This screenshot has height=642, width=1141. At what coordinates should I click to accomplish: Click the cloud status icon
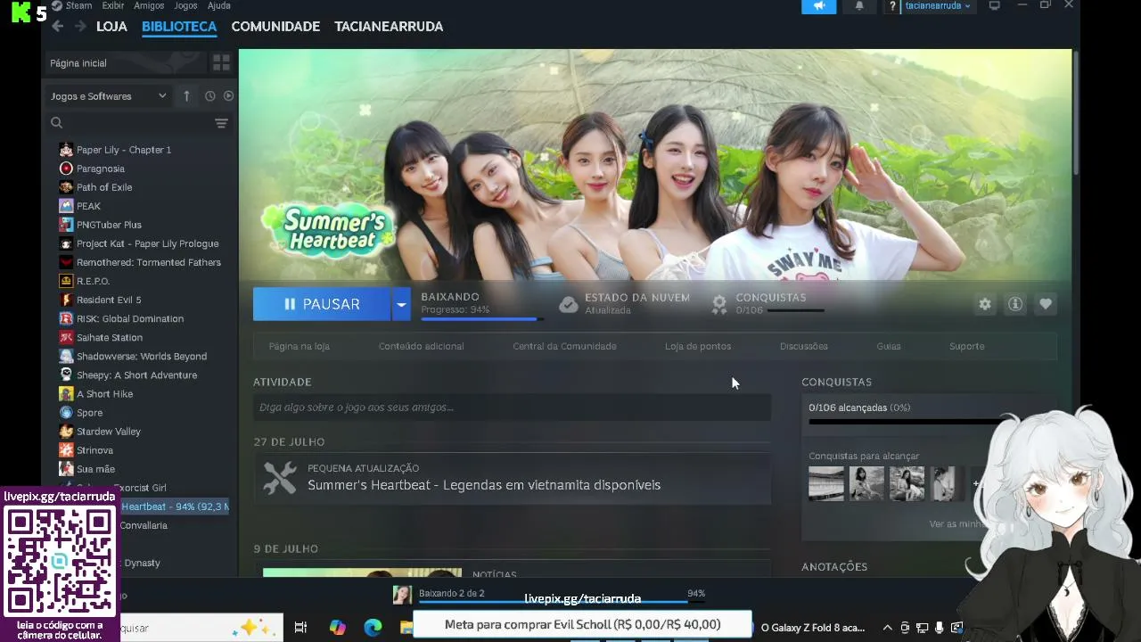pyautogui.click(x=569, y=305)
